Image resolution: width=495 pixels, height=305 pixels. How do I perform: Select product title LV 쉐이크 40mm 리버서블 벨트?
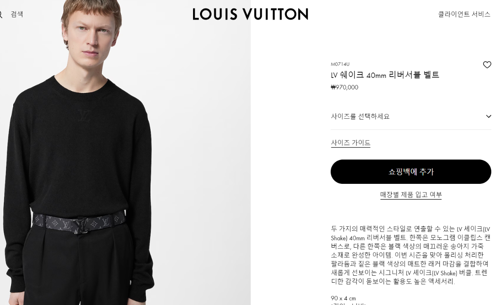385,75
